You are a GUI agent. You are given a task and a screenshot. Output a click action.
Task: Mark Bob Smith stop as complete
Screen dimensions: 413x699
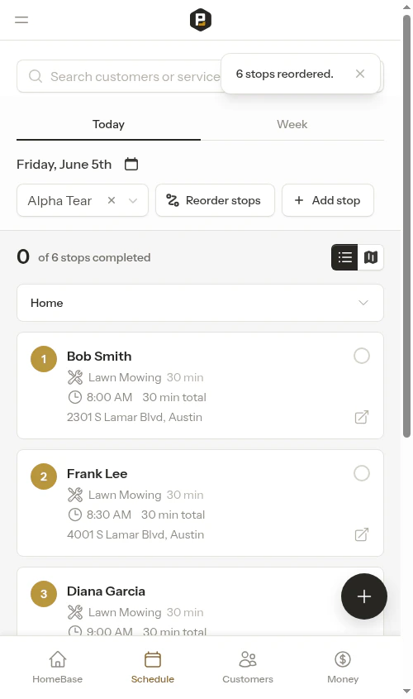coord(362,356)
